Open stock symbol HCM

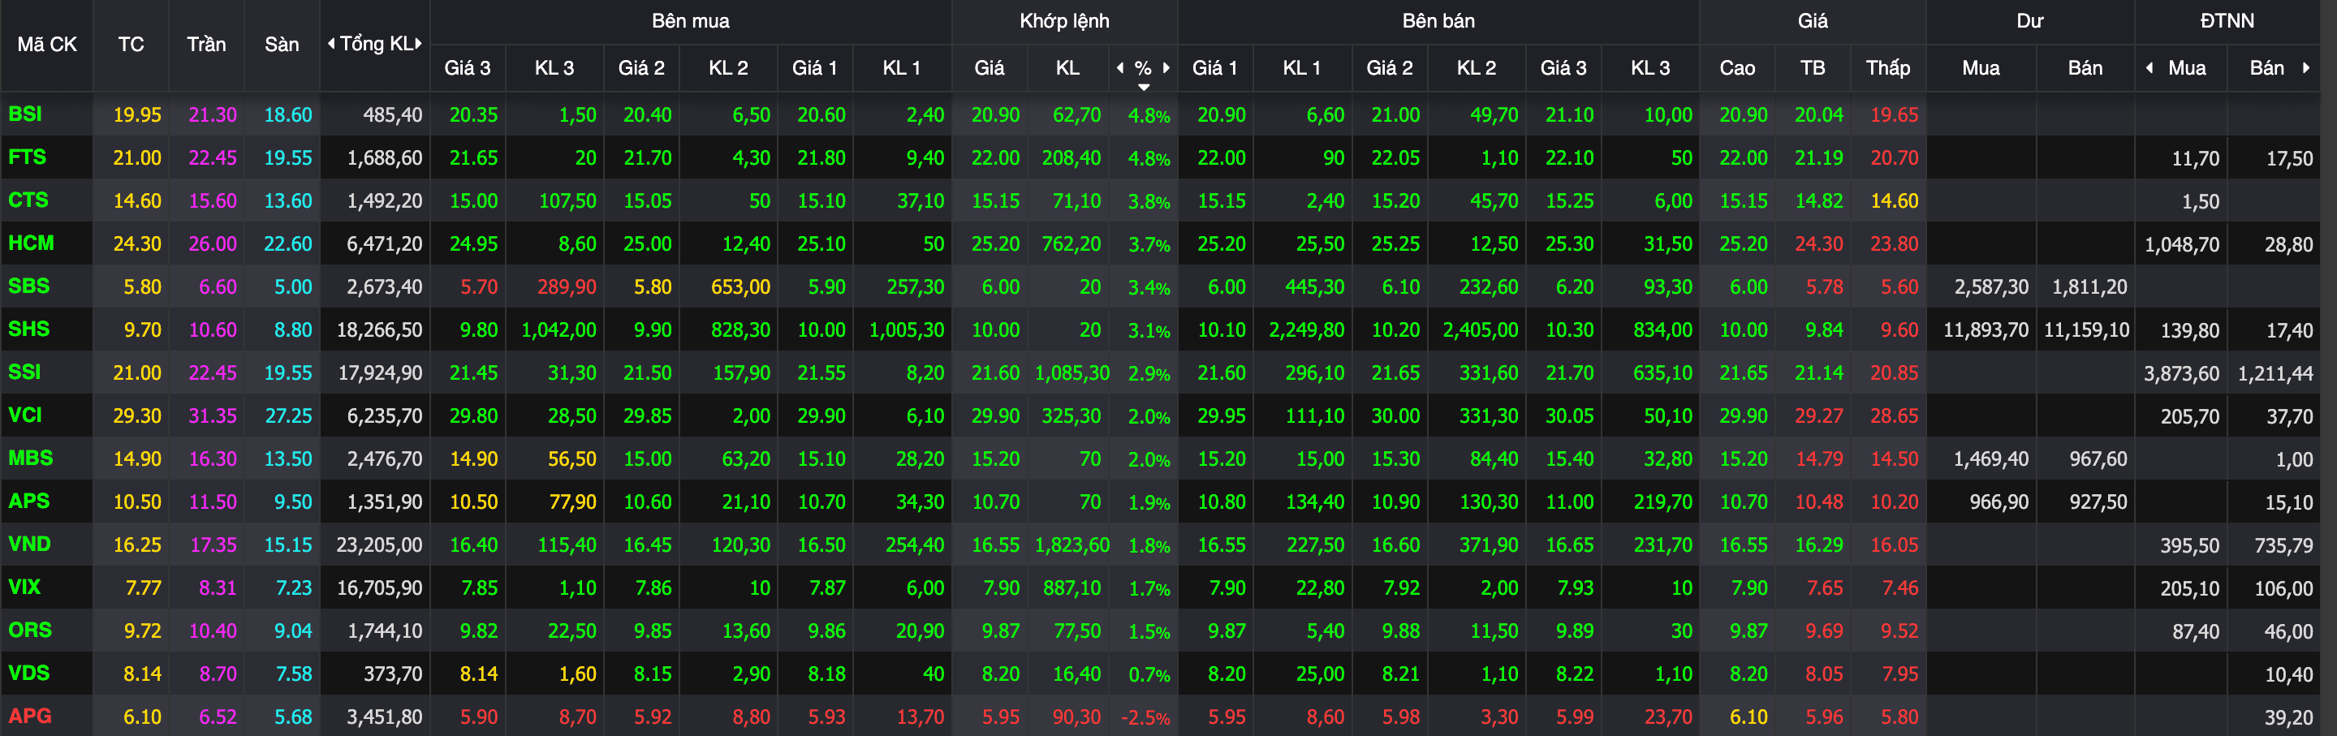point(31,243)
